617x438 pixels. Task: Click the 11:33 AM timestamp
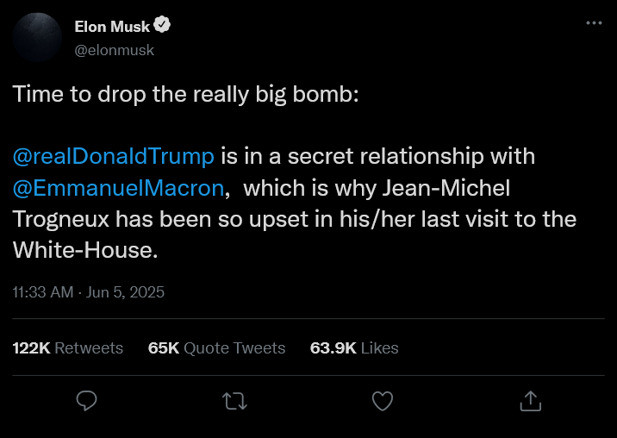43,292
